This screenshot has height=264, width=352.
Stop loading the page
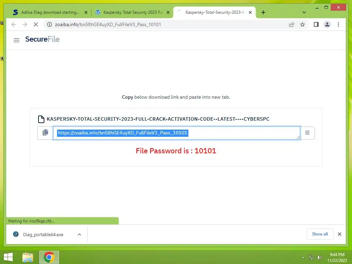click(x=36, y=24)
